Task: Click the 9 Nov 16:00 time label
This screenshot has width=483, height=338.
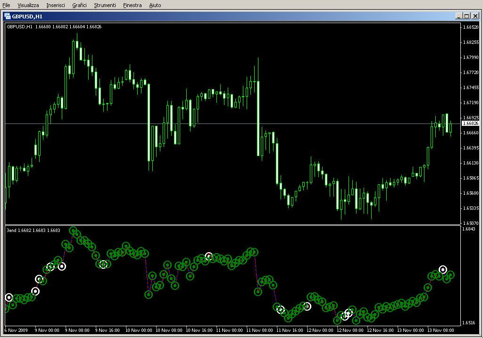Action: 108,330
